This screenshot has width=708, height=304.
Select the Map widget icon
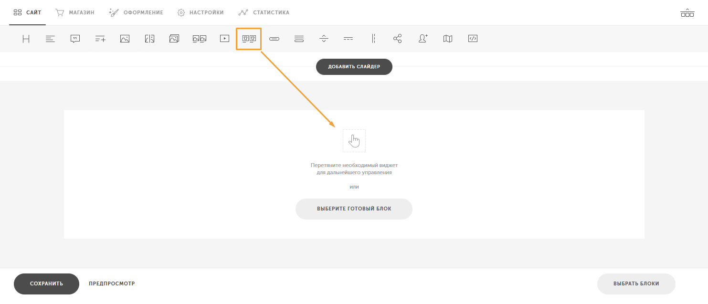pyautogui.click(x=448, y=39)
